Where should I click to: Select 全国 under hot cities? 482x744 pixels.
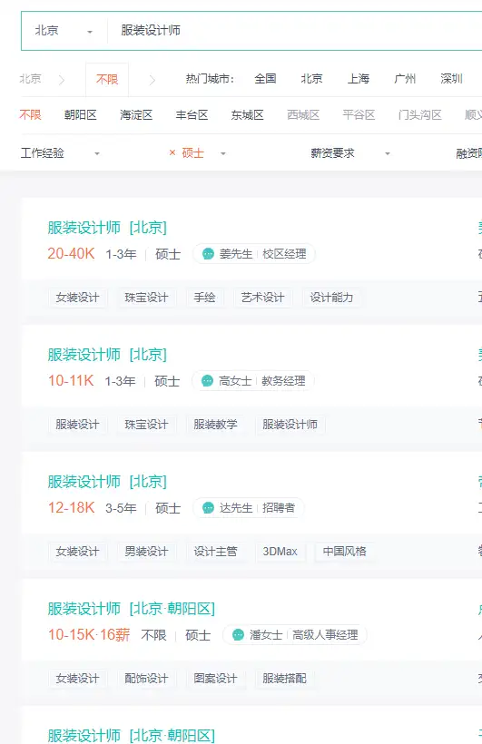click(265, 79)
